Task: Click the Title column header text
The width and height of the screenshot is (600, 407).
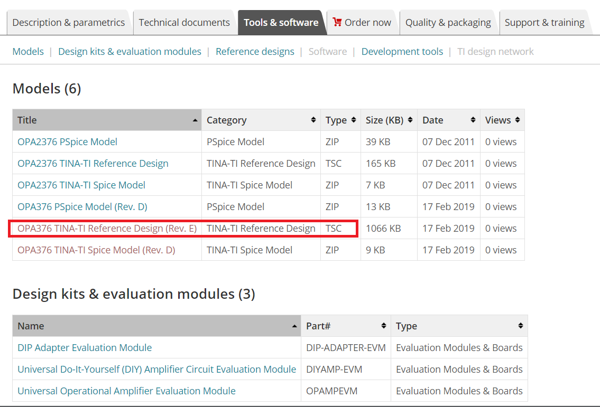Action: pyautogui.click(x=27, y=120)
